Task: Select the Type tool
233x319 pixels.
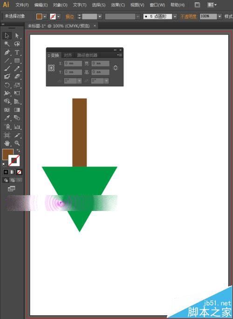Action: (x=17, y=52)
